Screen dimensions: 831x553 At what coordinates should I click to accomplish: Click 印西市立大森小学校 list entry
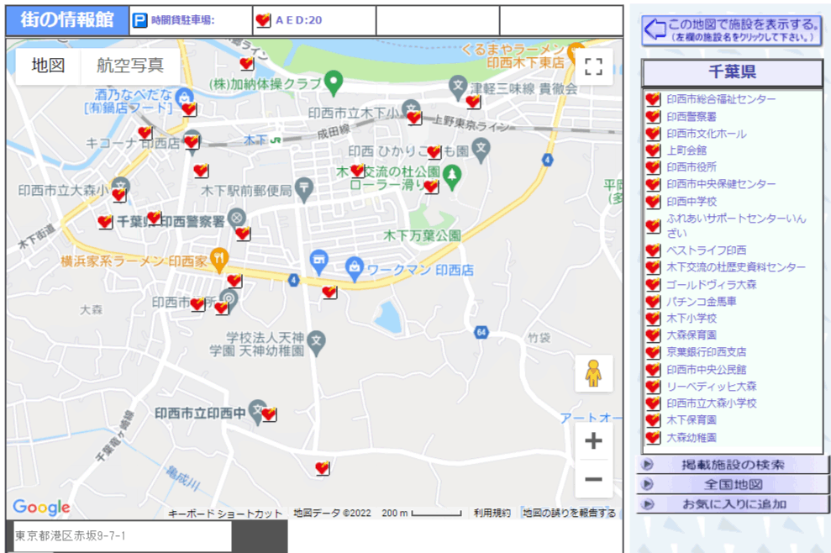point(711,403)
